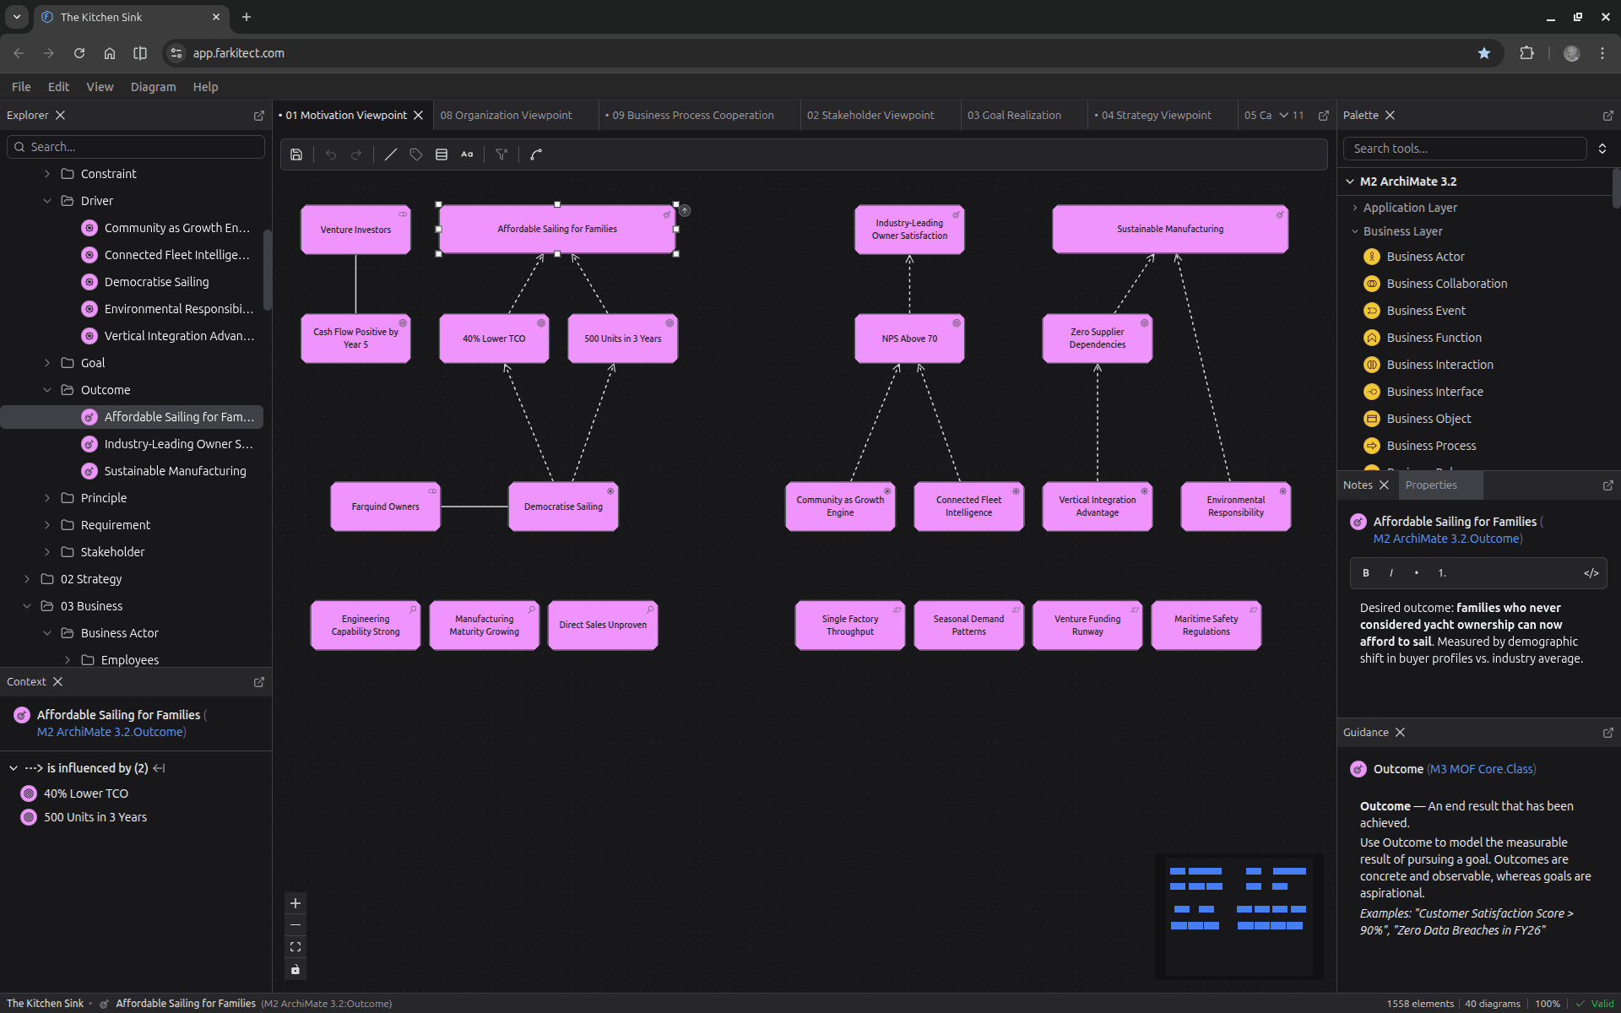Click the Valid status indicator

pyautogui.click(x=1595, y=1004)
